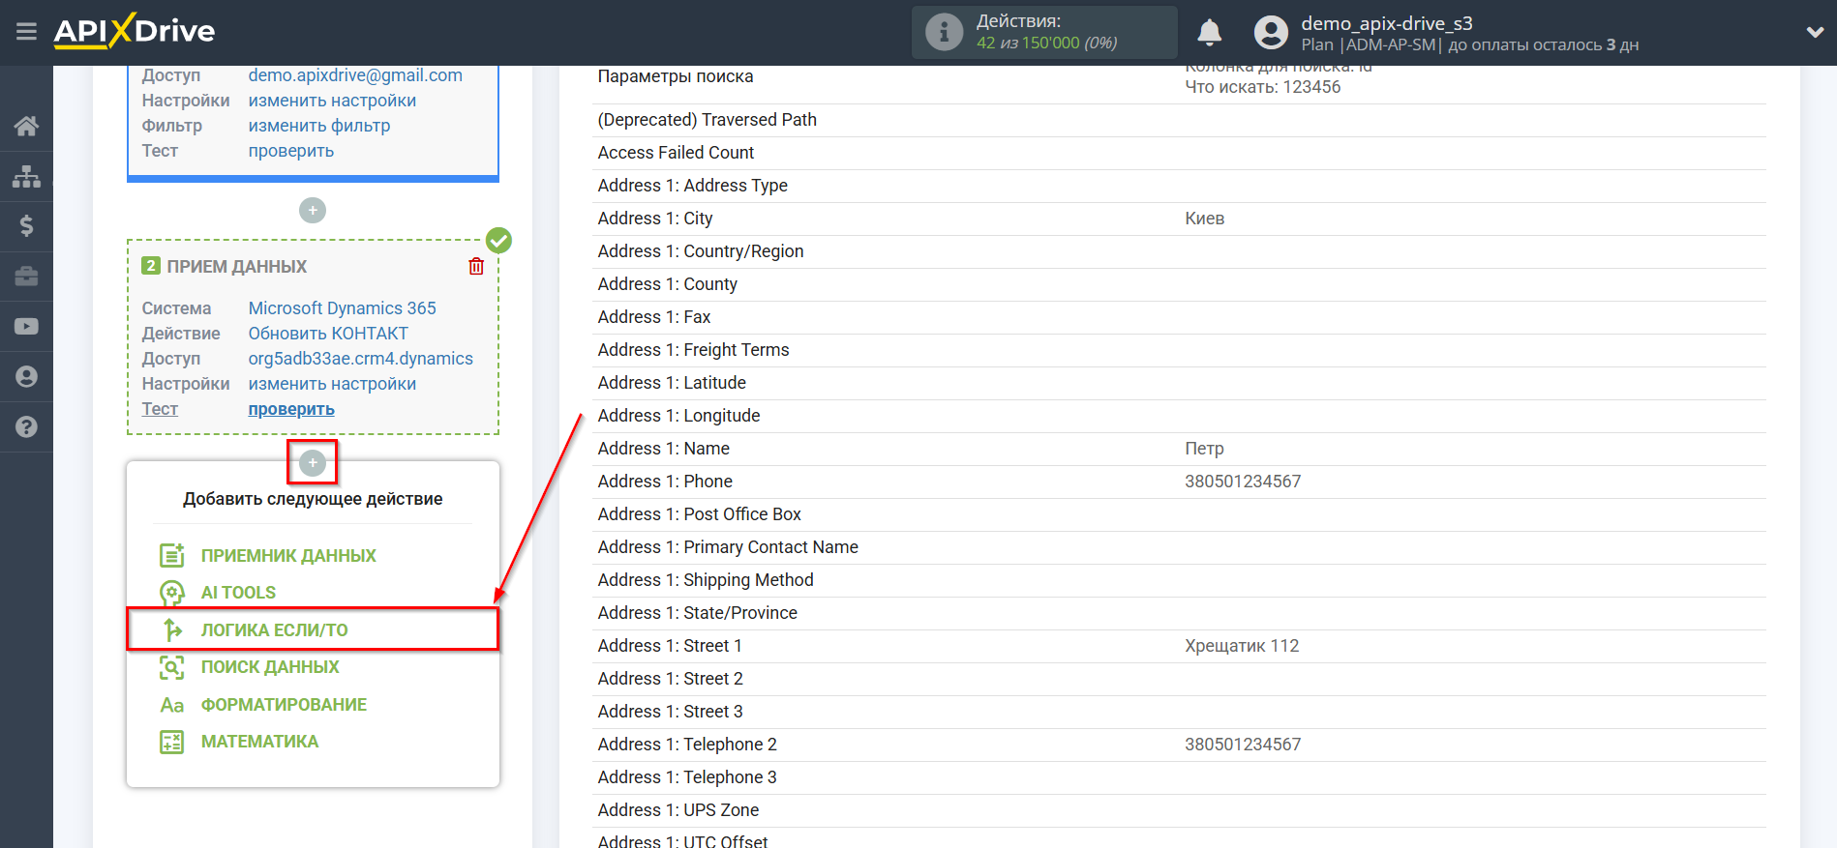
Task: Select ПОИСК ДАННЫХ action
Action: tap(270, 667)
